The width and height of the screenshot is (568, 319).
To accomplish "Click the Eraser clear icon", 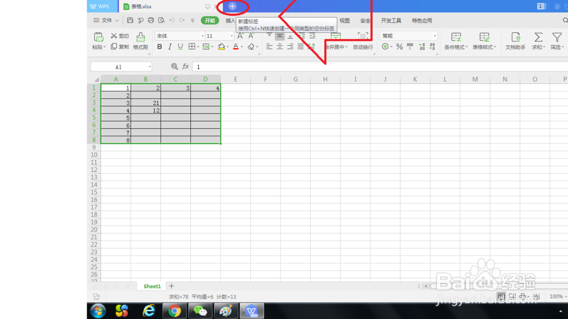I will 251,47.
